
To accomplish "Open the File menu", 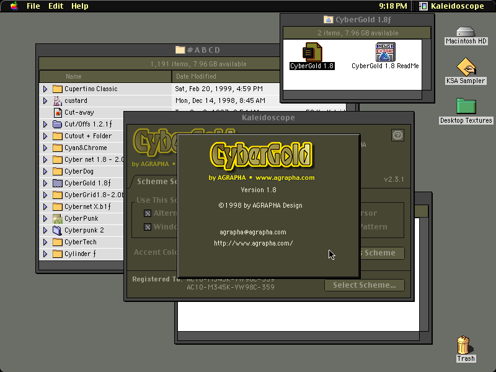I will 33,6.
